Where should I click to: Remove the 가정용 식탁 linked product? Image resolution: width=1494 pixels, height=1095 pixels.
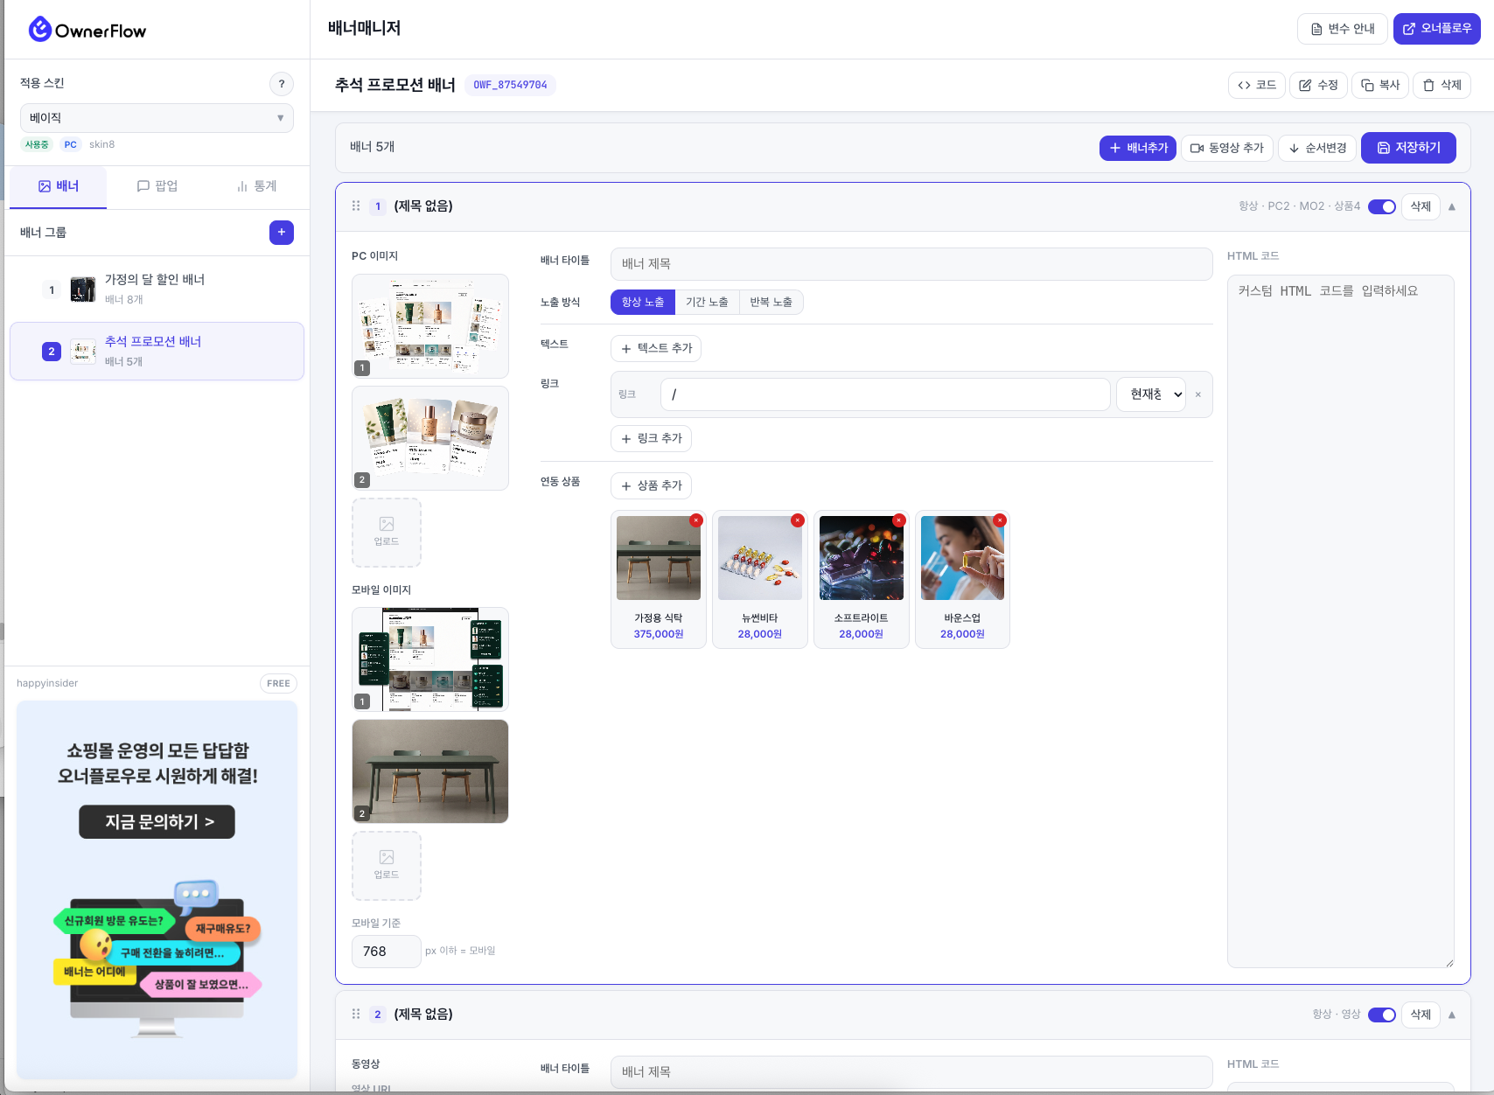tap(696, 520)
